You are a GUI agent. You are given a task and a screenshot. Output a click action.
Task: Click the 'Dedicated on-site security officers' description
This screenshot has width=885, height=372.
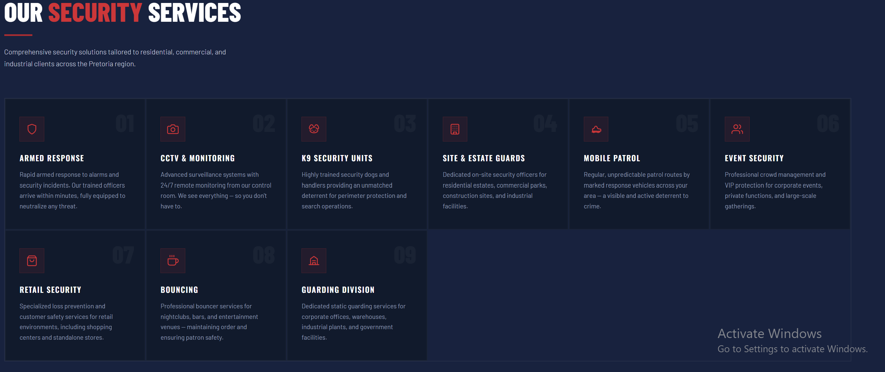495,190
